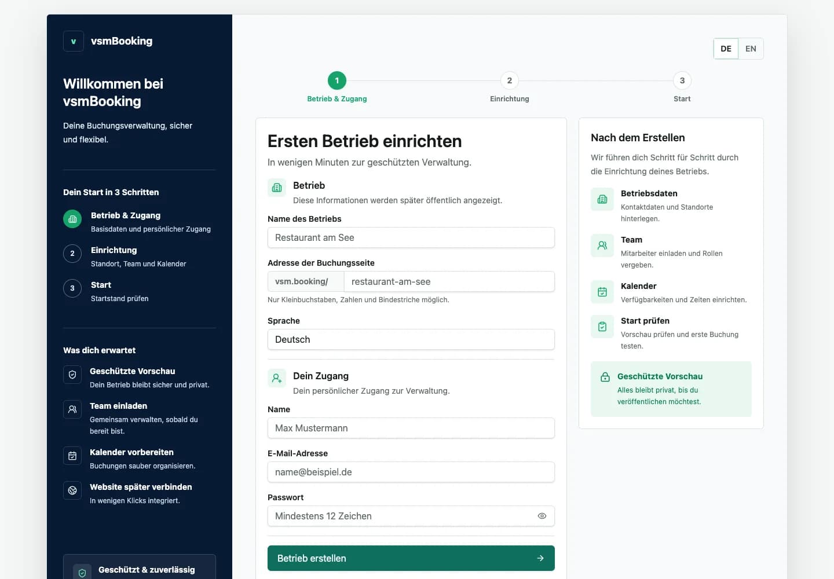
Task: Click the Team einladen people icon
Action: coord(72,409)
